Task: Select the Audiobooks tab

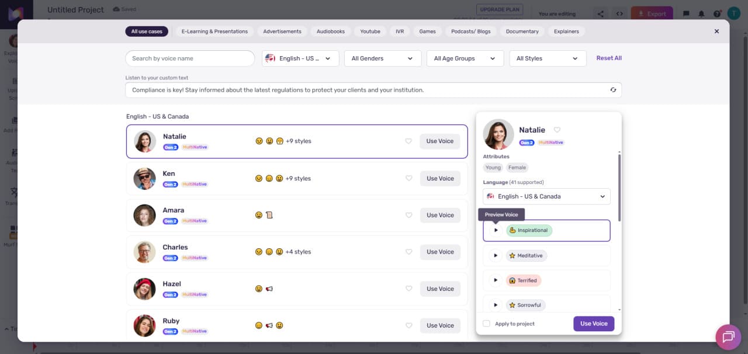Action: (331, 32)
